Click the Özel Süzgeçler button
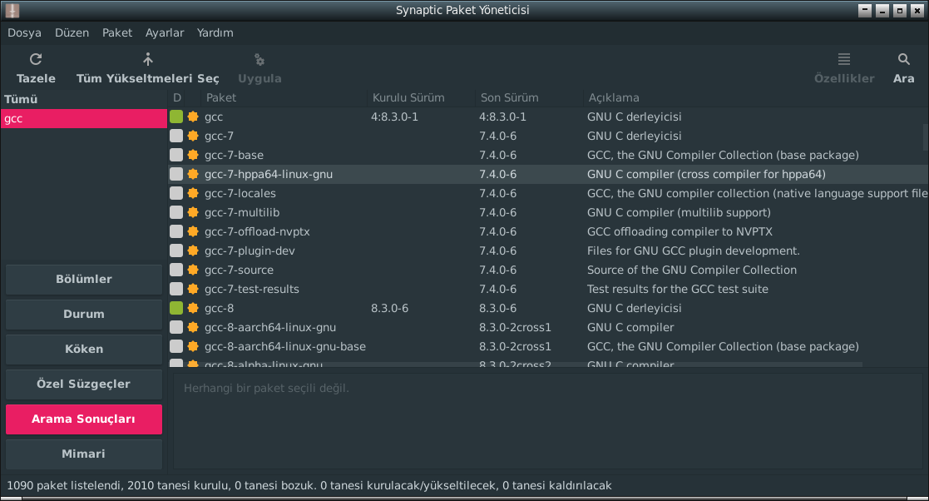 [x=84, y=384]
